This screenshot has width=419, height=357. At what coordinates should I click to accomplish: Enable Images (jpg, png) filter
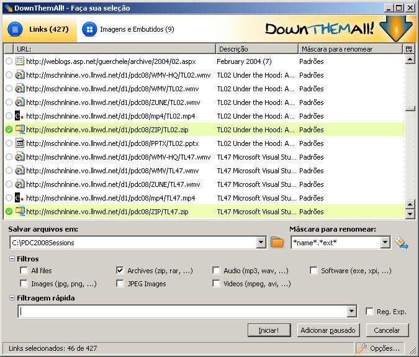(24, 283)
